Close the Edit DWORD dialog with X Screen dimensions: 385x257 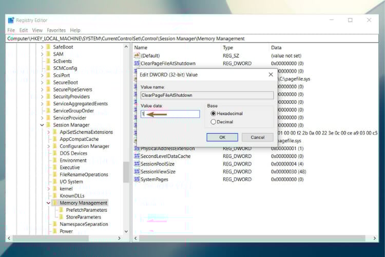click(x=271, y=75)
